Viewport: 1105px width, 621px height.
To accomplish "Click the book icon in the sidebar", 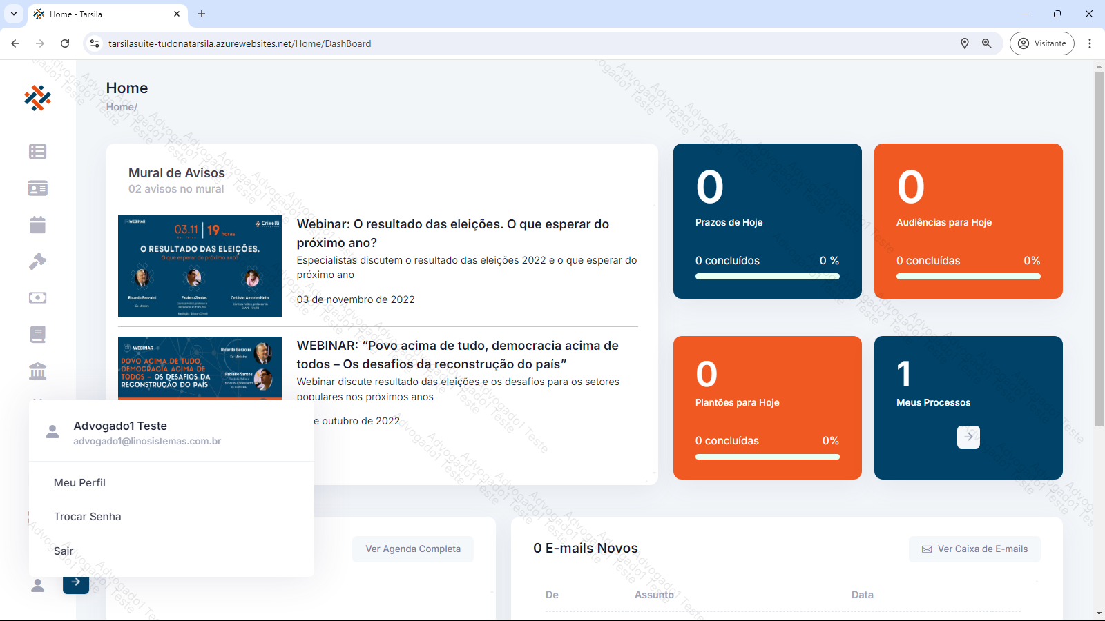I will tap(38, 335).
